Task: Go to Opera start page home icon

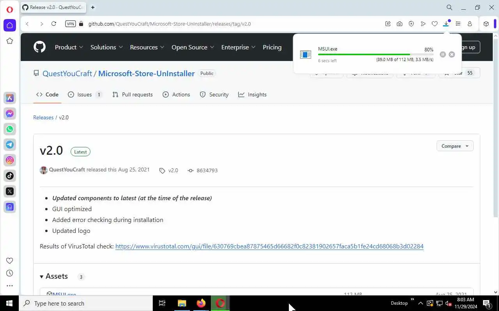Action: coord(10,25)
